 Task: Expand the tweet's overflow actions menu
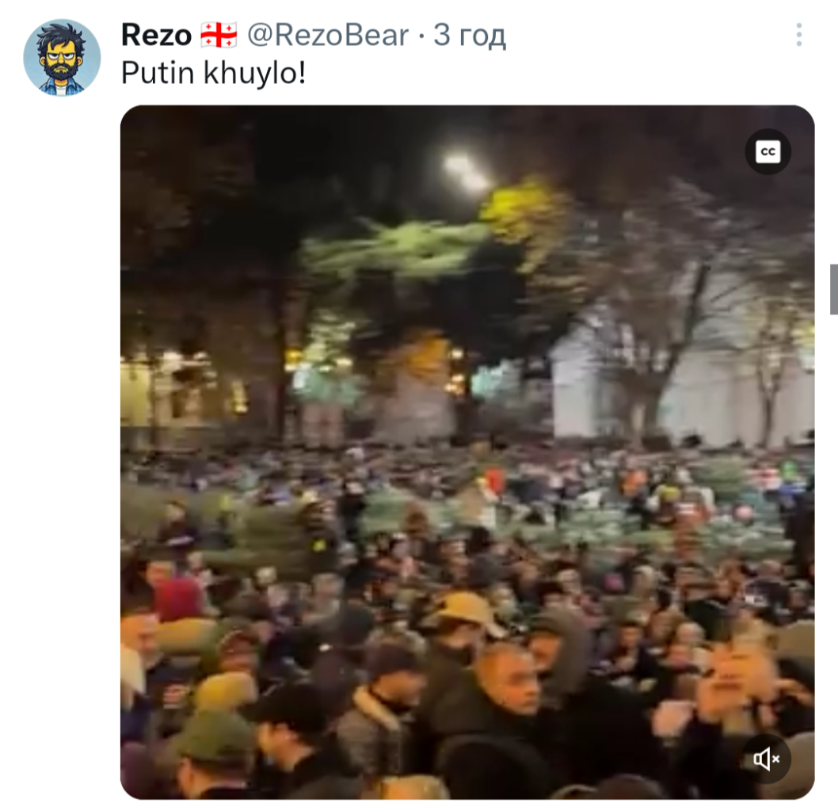coord(799,35)
